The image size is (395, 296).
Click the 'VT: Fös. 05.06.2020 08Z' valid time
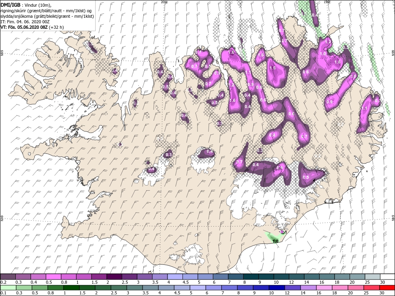tap(24, 27)
